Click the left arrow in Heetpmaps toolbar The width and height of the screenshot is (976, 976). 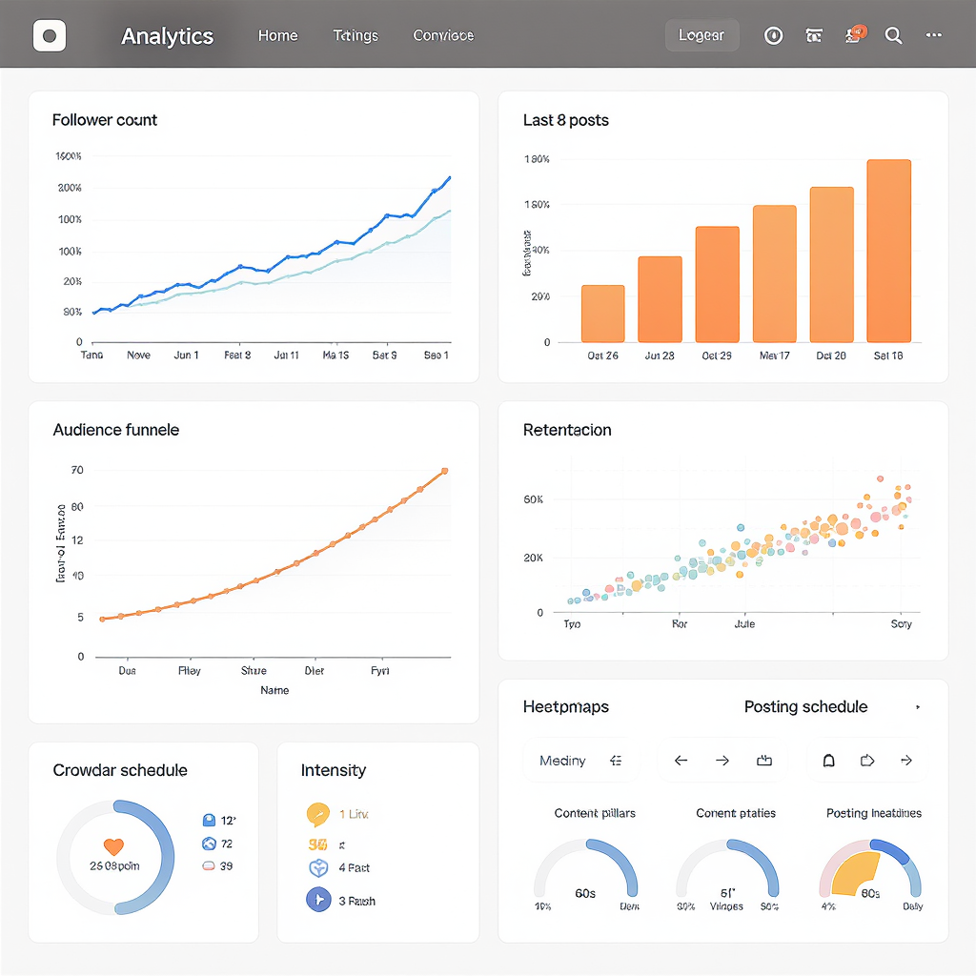681,760
